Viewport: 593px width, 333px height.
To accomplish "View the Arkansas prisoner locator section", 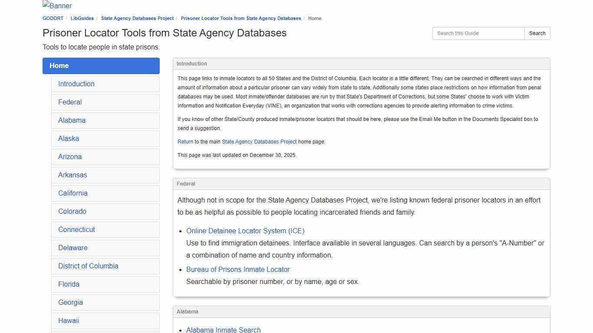I will (72, 175).
